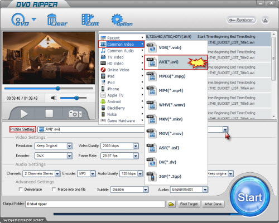This screenshot has height=223, width=279.
Task: Open the iPad device category
Action: click(122, 76)
